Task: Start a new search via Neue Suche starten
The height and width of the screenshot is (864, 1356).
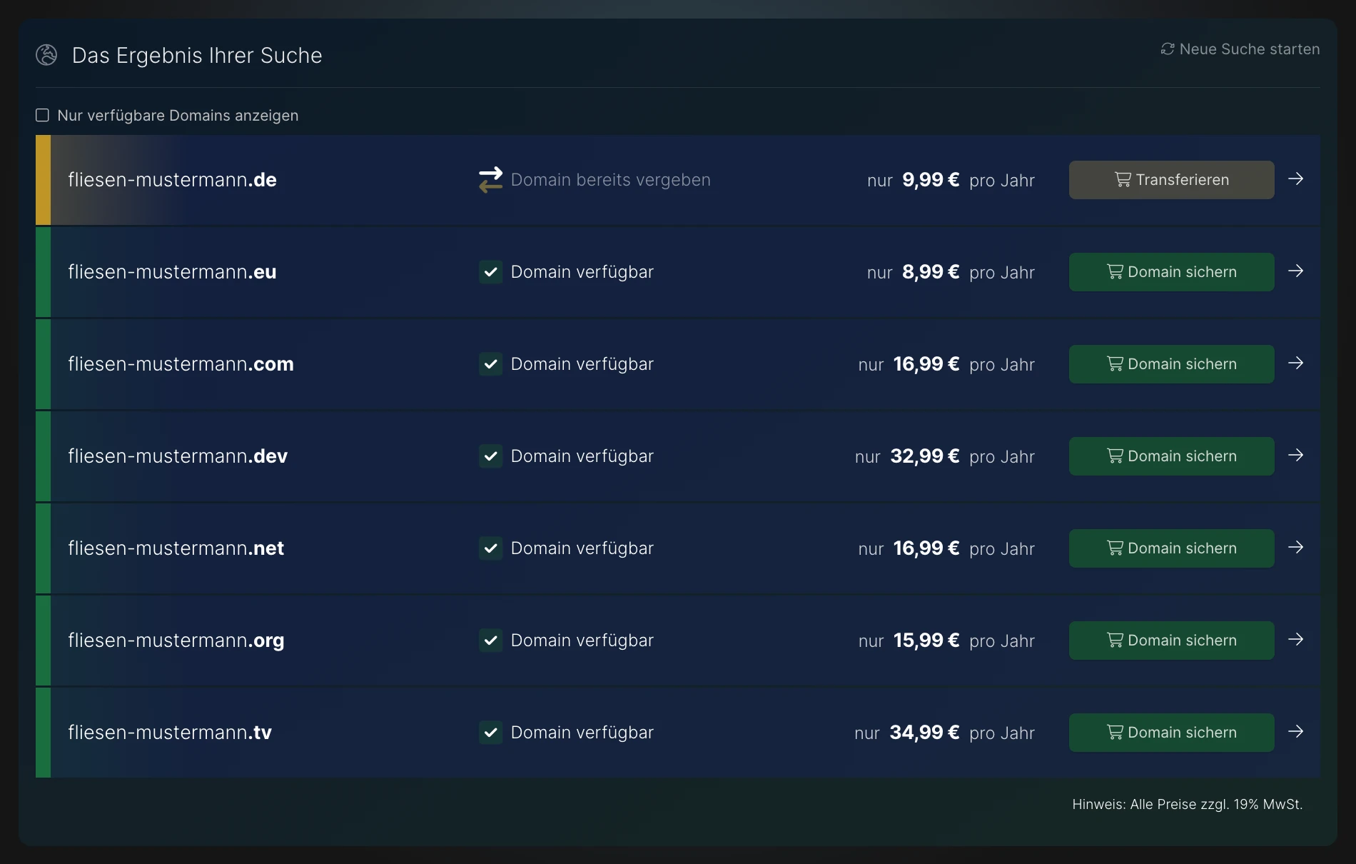Action: (1240, 49)
